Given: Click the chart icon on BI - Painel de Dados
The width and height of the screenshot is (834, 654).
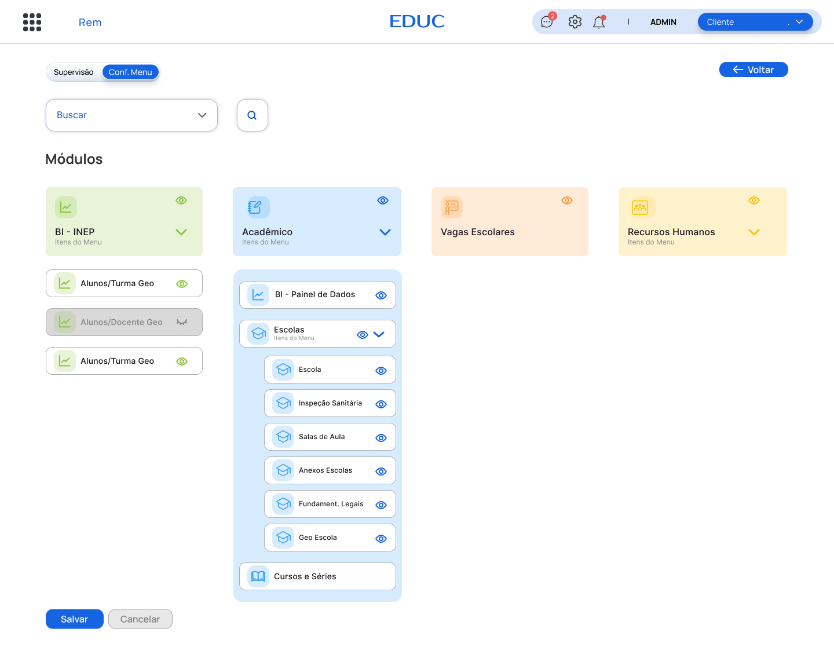Looking at the screenshot, I should pyautogui.click(x=258, y=294).
